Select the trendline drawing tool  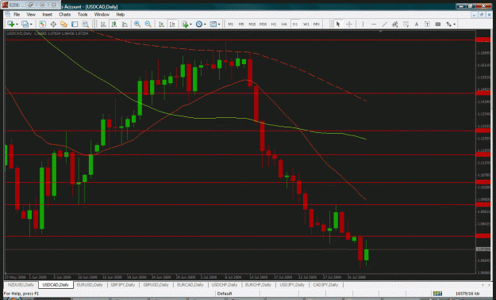384,24
